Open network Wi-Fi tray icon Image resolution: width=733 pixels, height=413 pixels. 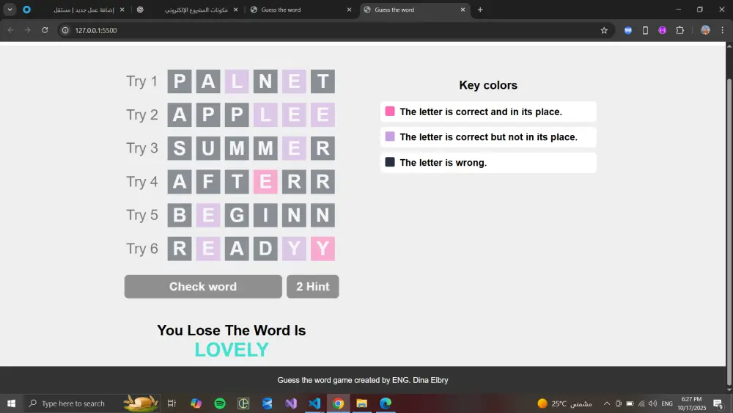(641, 403)
